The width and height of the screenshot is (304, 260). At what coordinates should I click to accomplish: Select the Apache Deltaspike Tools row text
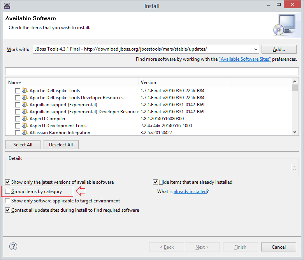54,91
